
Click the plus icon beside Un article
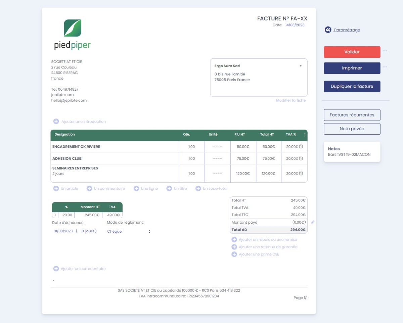point(56,189)
